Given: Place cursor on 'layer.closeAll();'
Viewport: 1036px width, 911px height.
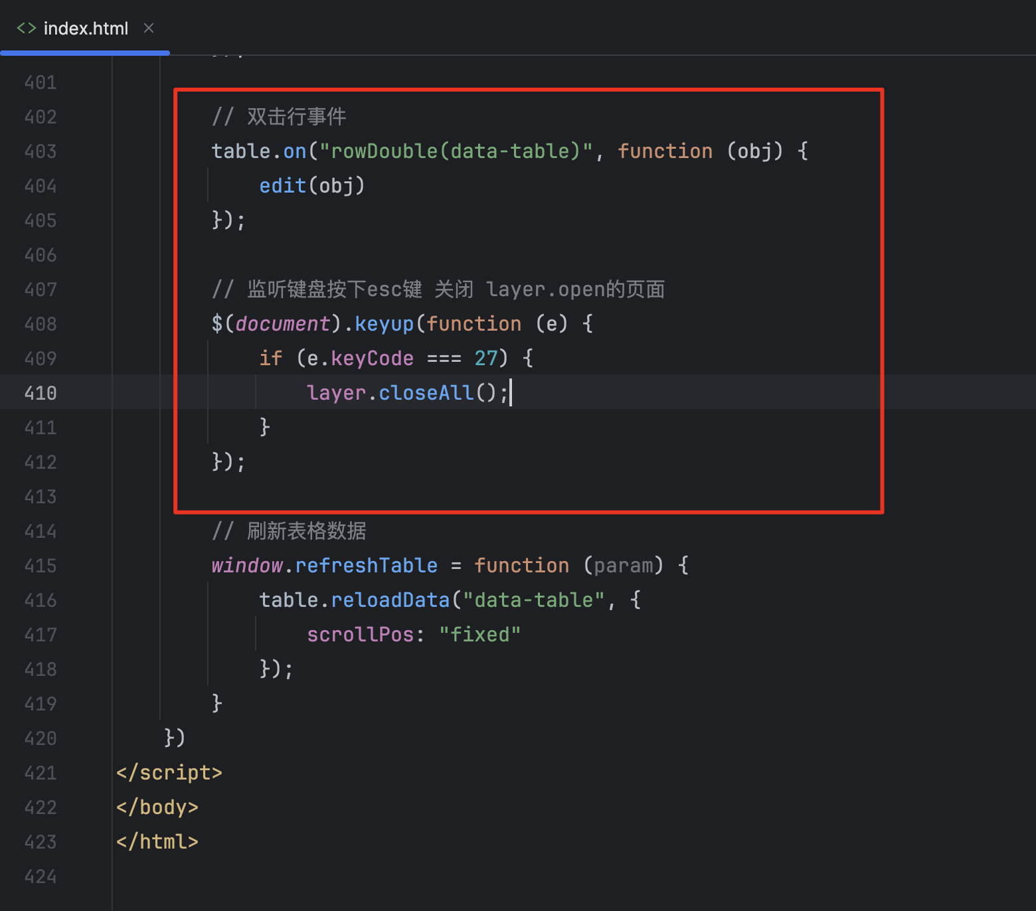Looking at the screenshot, I should click(x=408, y=393).
